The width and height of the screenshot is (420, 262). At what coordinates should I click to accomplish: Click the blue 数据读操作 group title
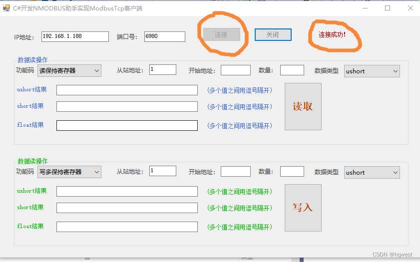click(x=32, y=60)
